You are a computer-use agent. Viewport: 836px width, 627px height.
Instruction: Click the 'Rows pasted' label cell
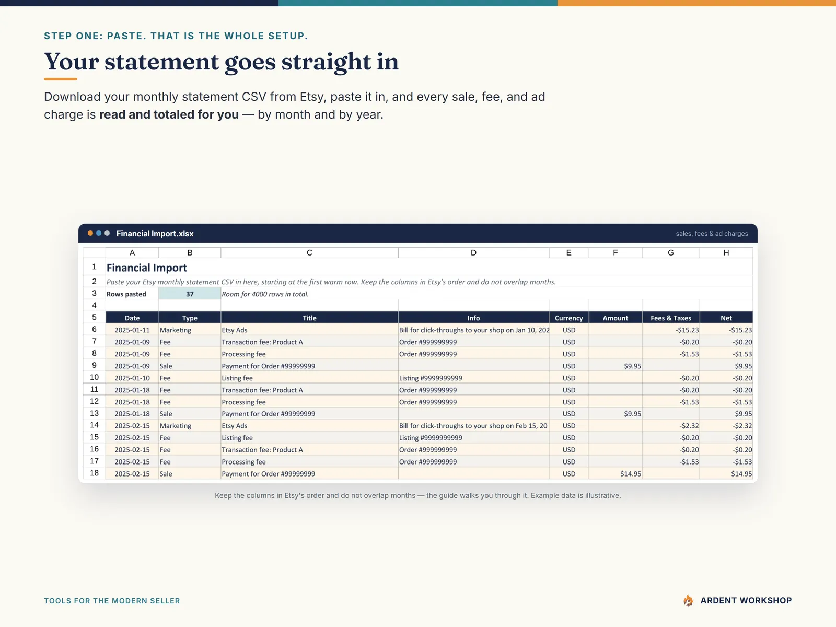pos(132,294)
